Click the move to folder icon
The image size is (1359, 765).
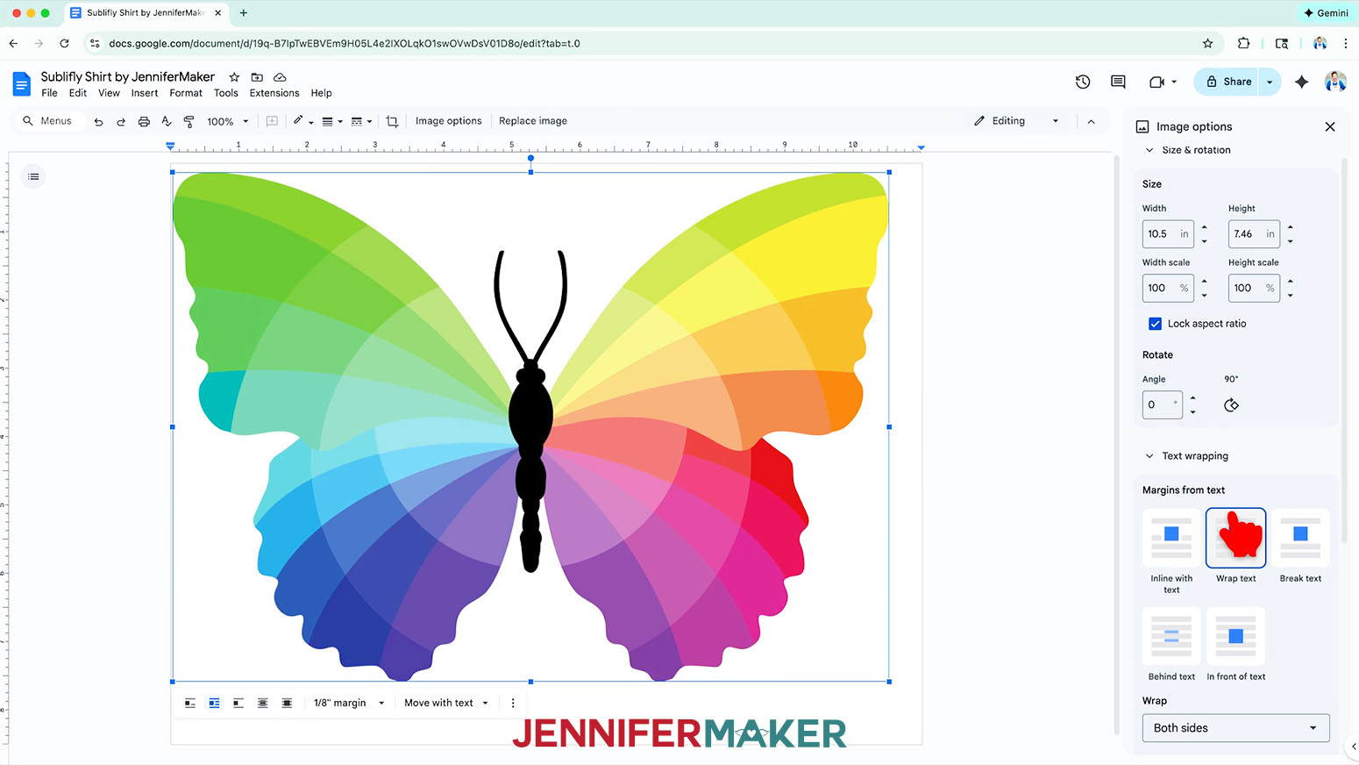pos(257,77)
